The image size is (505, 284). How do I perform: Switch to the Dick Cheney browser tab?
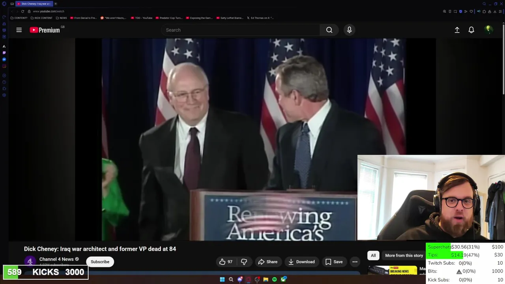click(x=34, y=4)
